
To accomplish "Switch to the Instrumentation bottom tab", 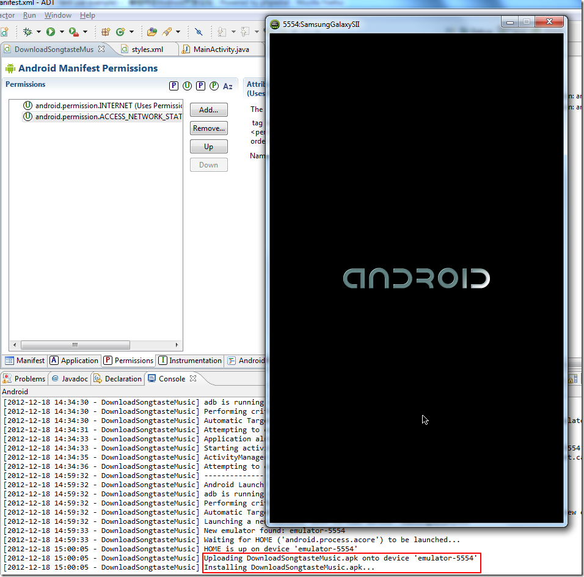I will (190, 361).
